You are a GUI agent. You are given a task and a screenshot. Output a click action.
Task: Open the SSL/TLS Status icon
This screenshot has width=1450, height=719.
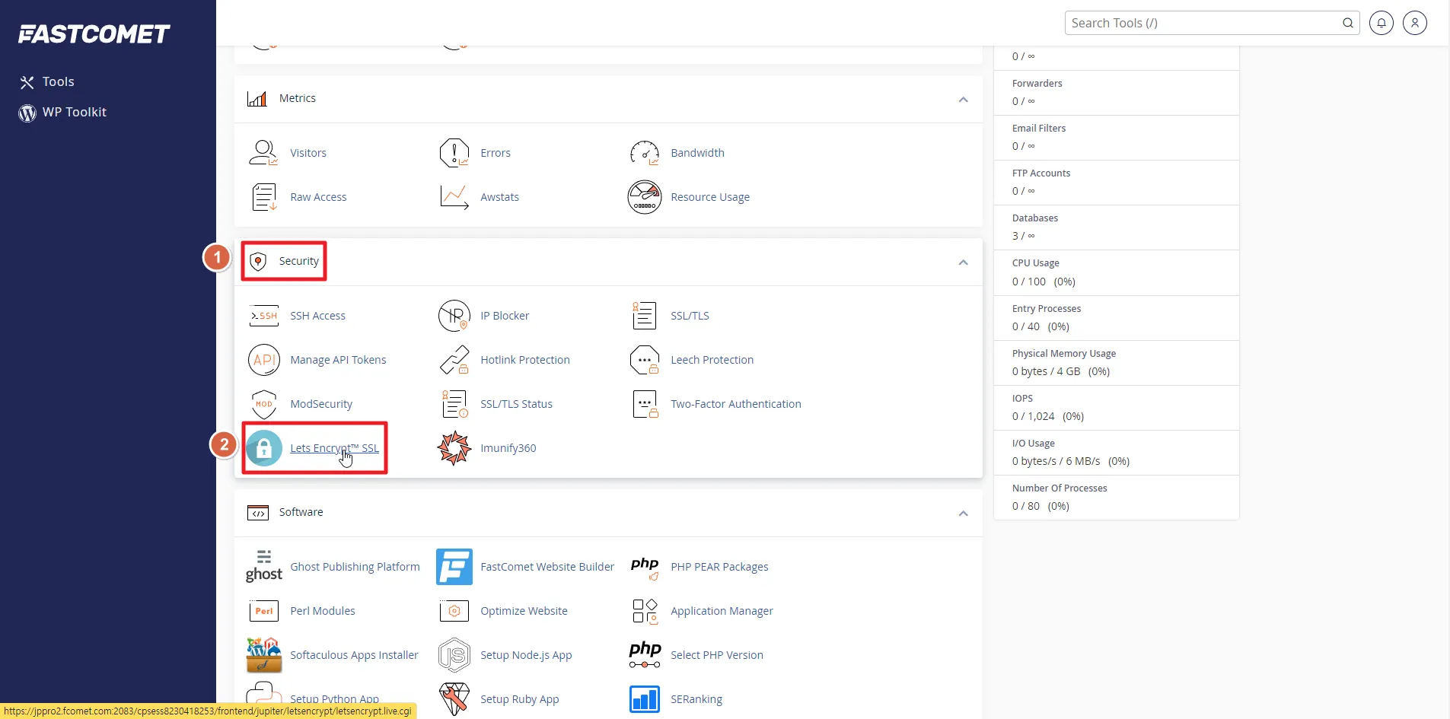[x=454, y=404]
